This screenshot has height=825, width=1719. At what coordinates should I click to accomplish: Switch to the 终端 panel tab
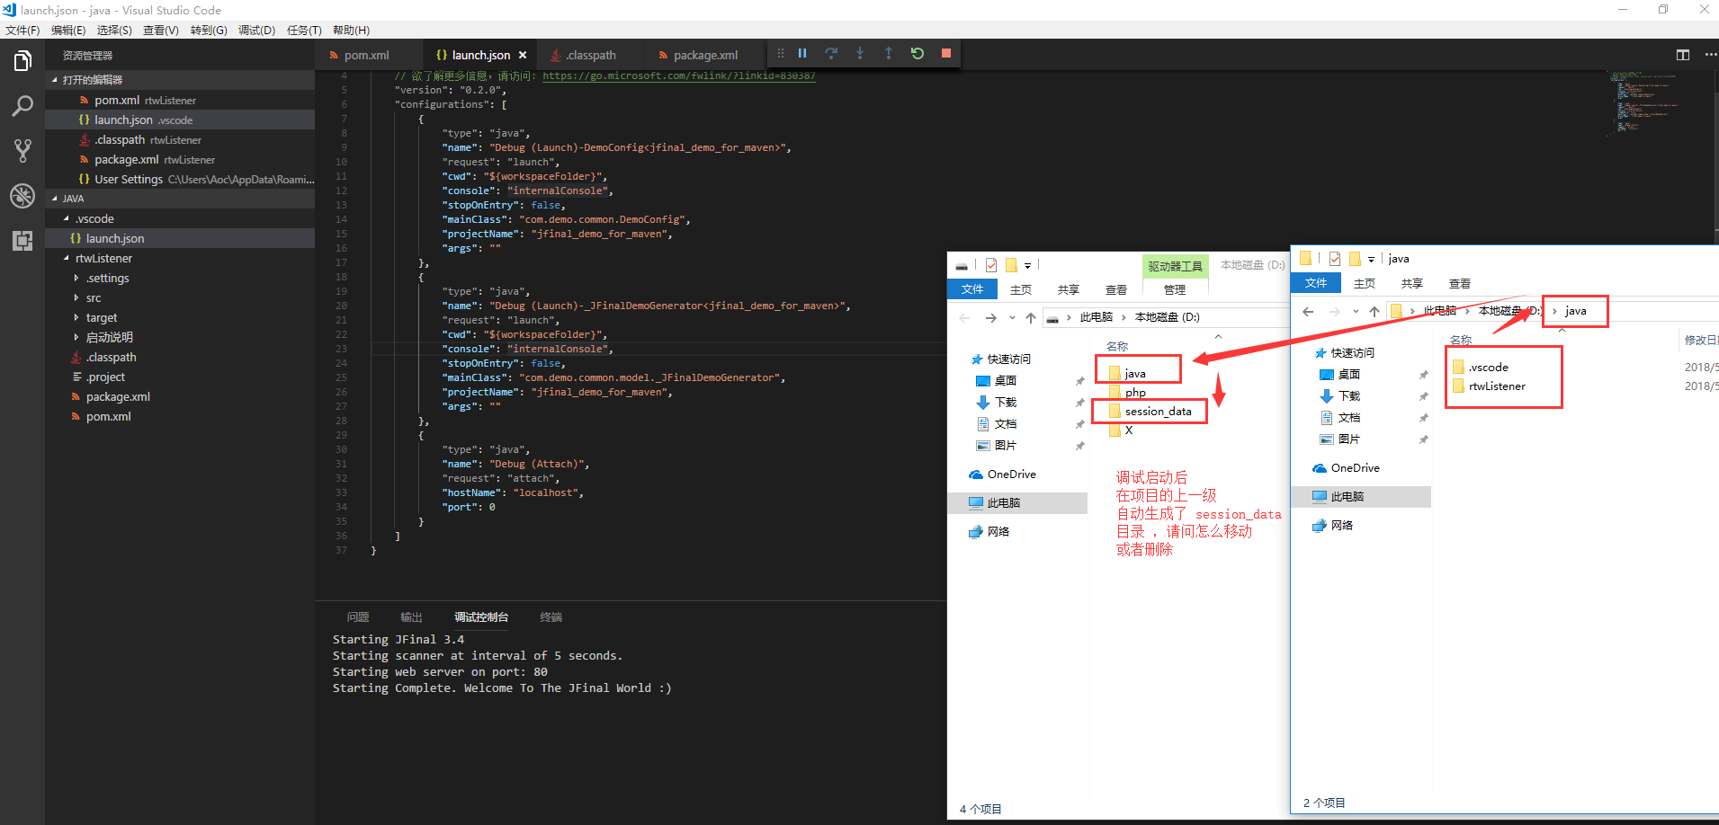click(x=551, y=617)
